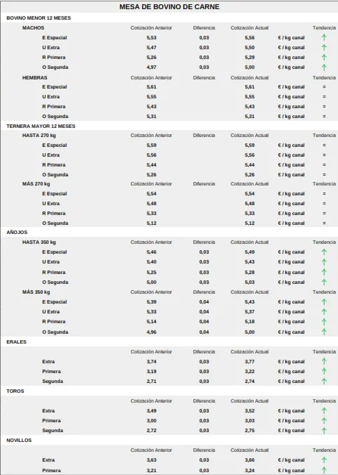Viewport: 338px width, 475px height.
Task: Click the green up arrow for Machos E Especial
Action: [x=324, y=37]
